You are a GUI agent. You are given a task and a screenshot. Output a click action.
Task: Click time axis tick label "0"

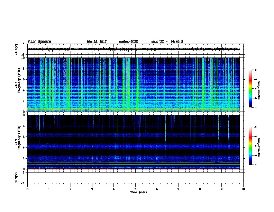(27, 189)
